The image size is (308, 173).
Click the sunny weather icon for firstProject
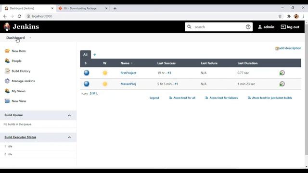point(105,73)
